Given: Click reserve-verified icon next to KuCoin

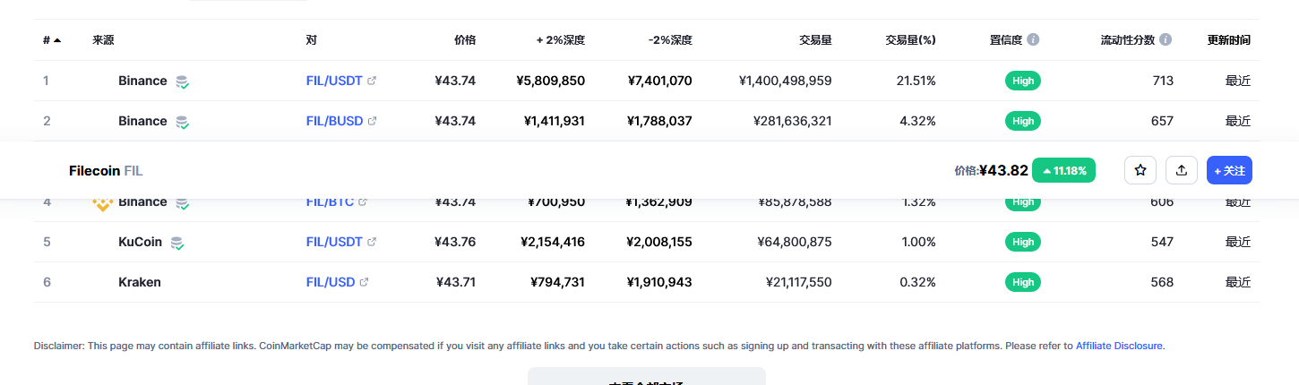Looking at the screenshot, I should click(x=177, y=243).
